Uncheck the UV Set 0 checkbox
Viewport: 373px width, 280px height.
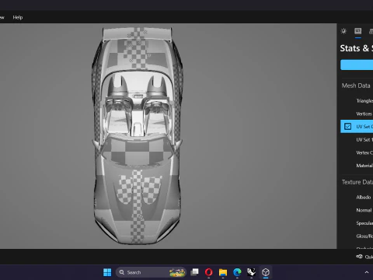coord(347,127)
